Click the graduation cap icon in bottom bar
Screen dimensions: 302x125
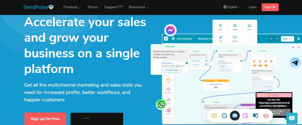coord(266,115)
